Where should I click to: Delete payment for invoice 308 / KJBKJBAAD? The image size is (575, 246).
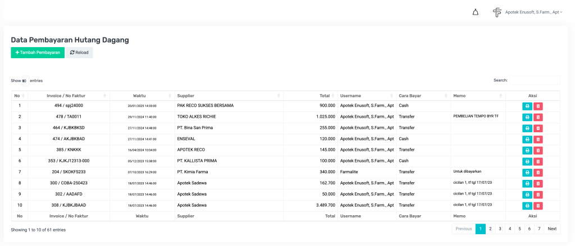point(538,206)
